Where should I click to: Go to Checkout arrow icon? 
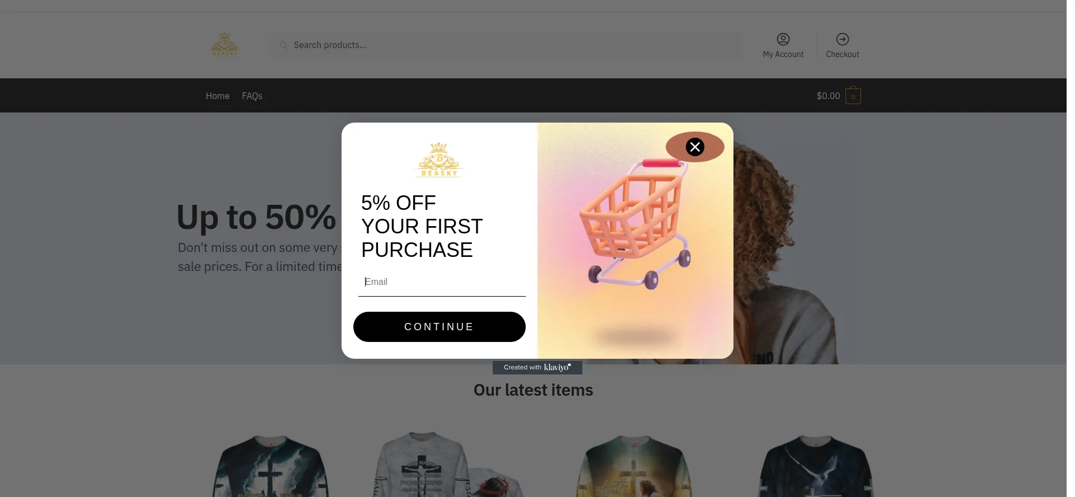pos(842,39)
